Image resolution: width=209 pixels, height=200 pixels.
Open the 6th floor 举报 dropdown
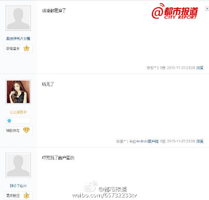coord(121,141)
